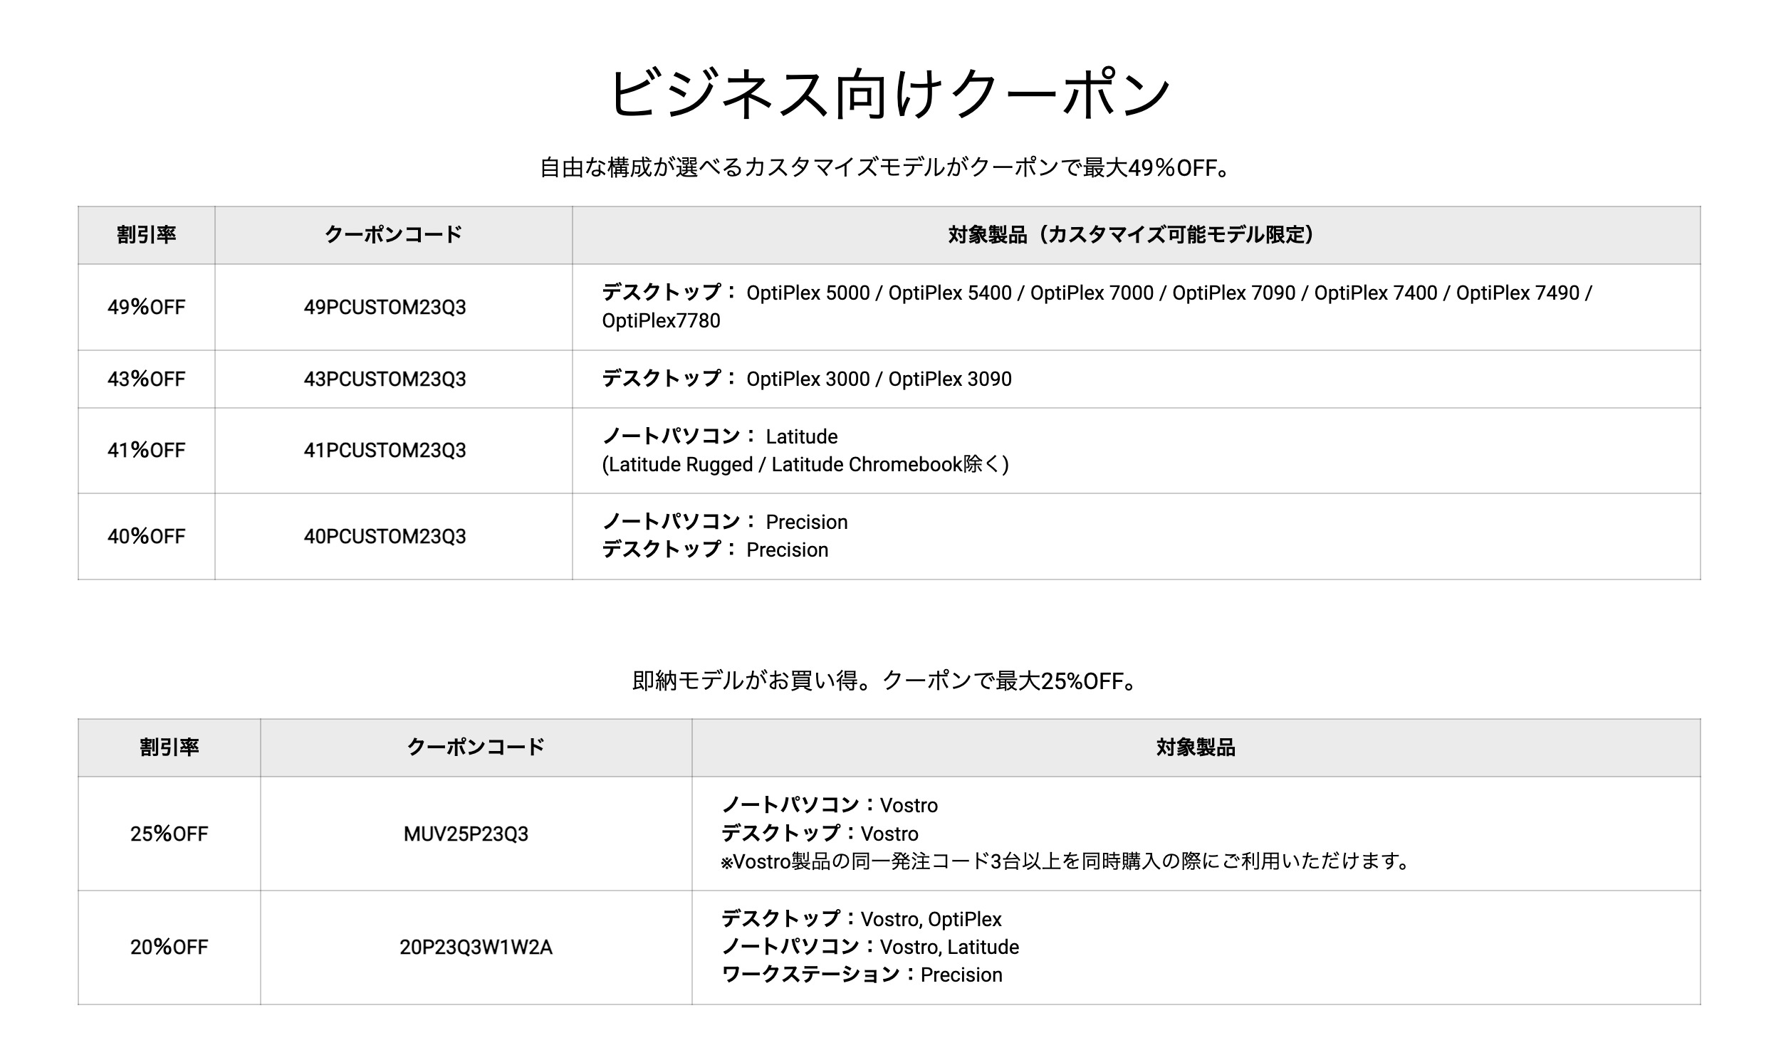1776x1055 pixels.
Task: Click the 40%OFF discount cell
Action: [146, 536]
